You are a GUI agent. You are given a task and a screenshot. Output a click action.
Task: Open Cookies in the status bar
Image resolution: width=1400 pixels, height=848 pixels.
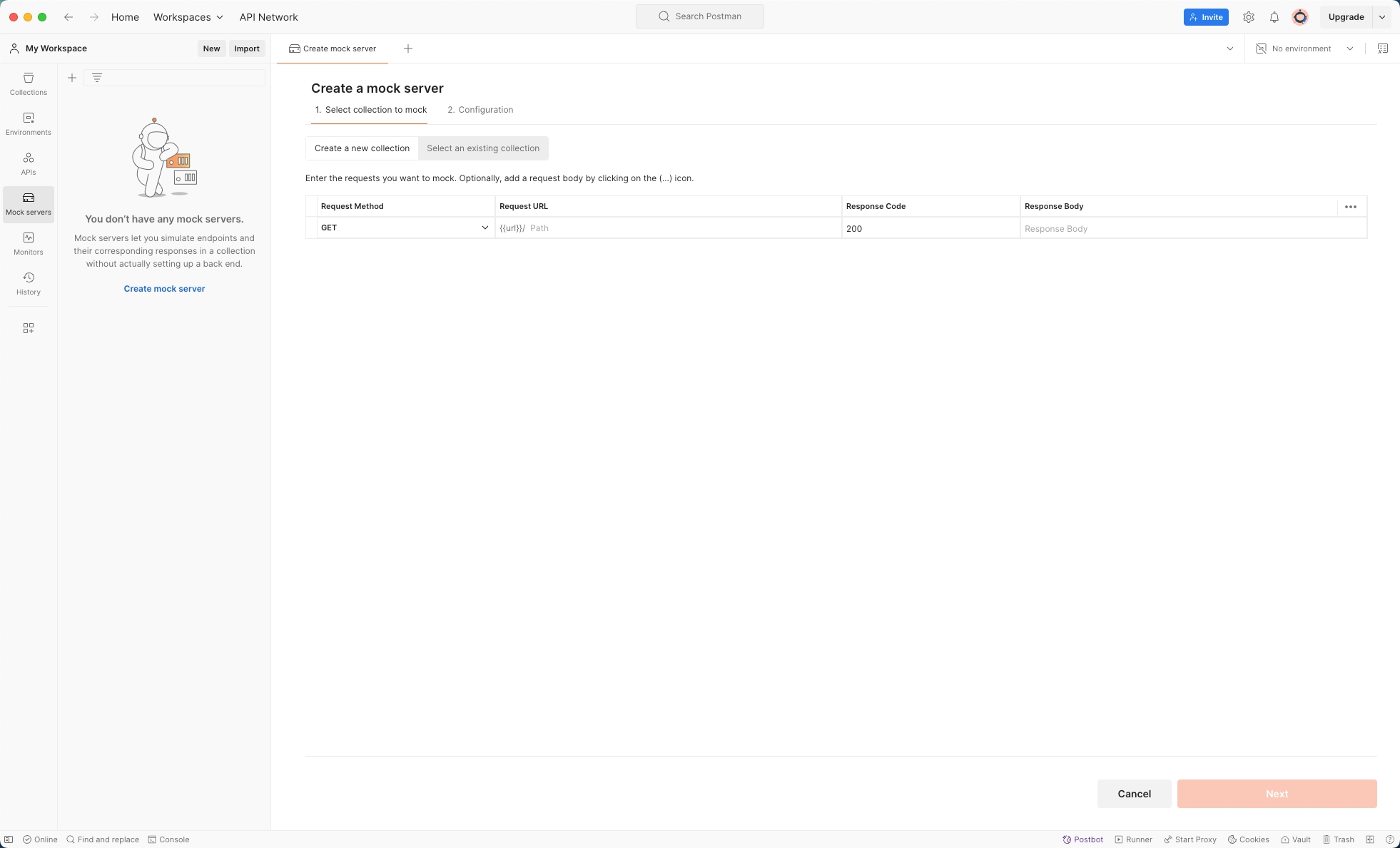click(x=1248, y=839)
